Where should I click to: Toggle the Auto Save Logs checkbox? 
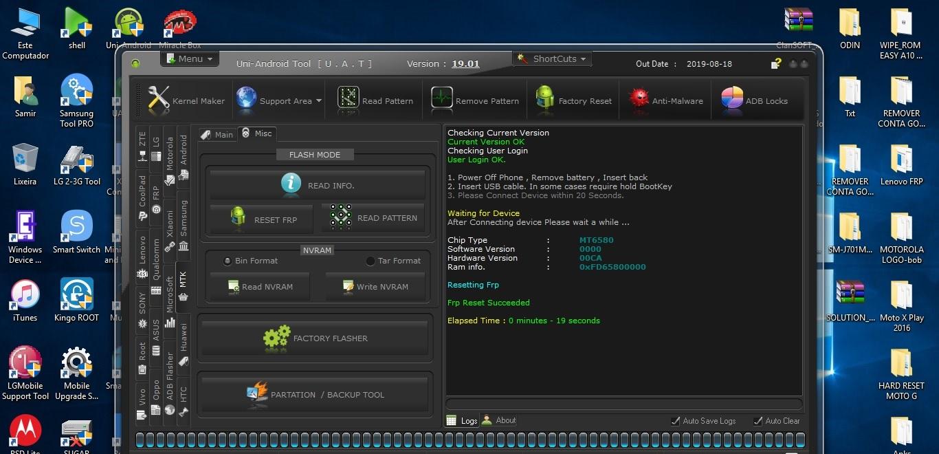(704, 421)
